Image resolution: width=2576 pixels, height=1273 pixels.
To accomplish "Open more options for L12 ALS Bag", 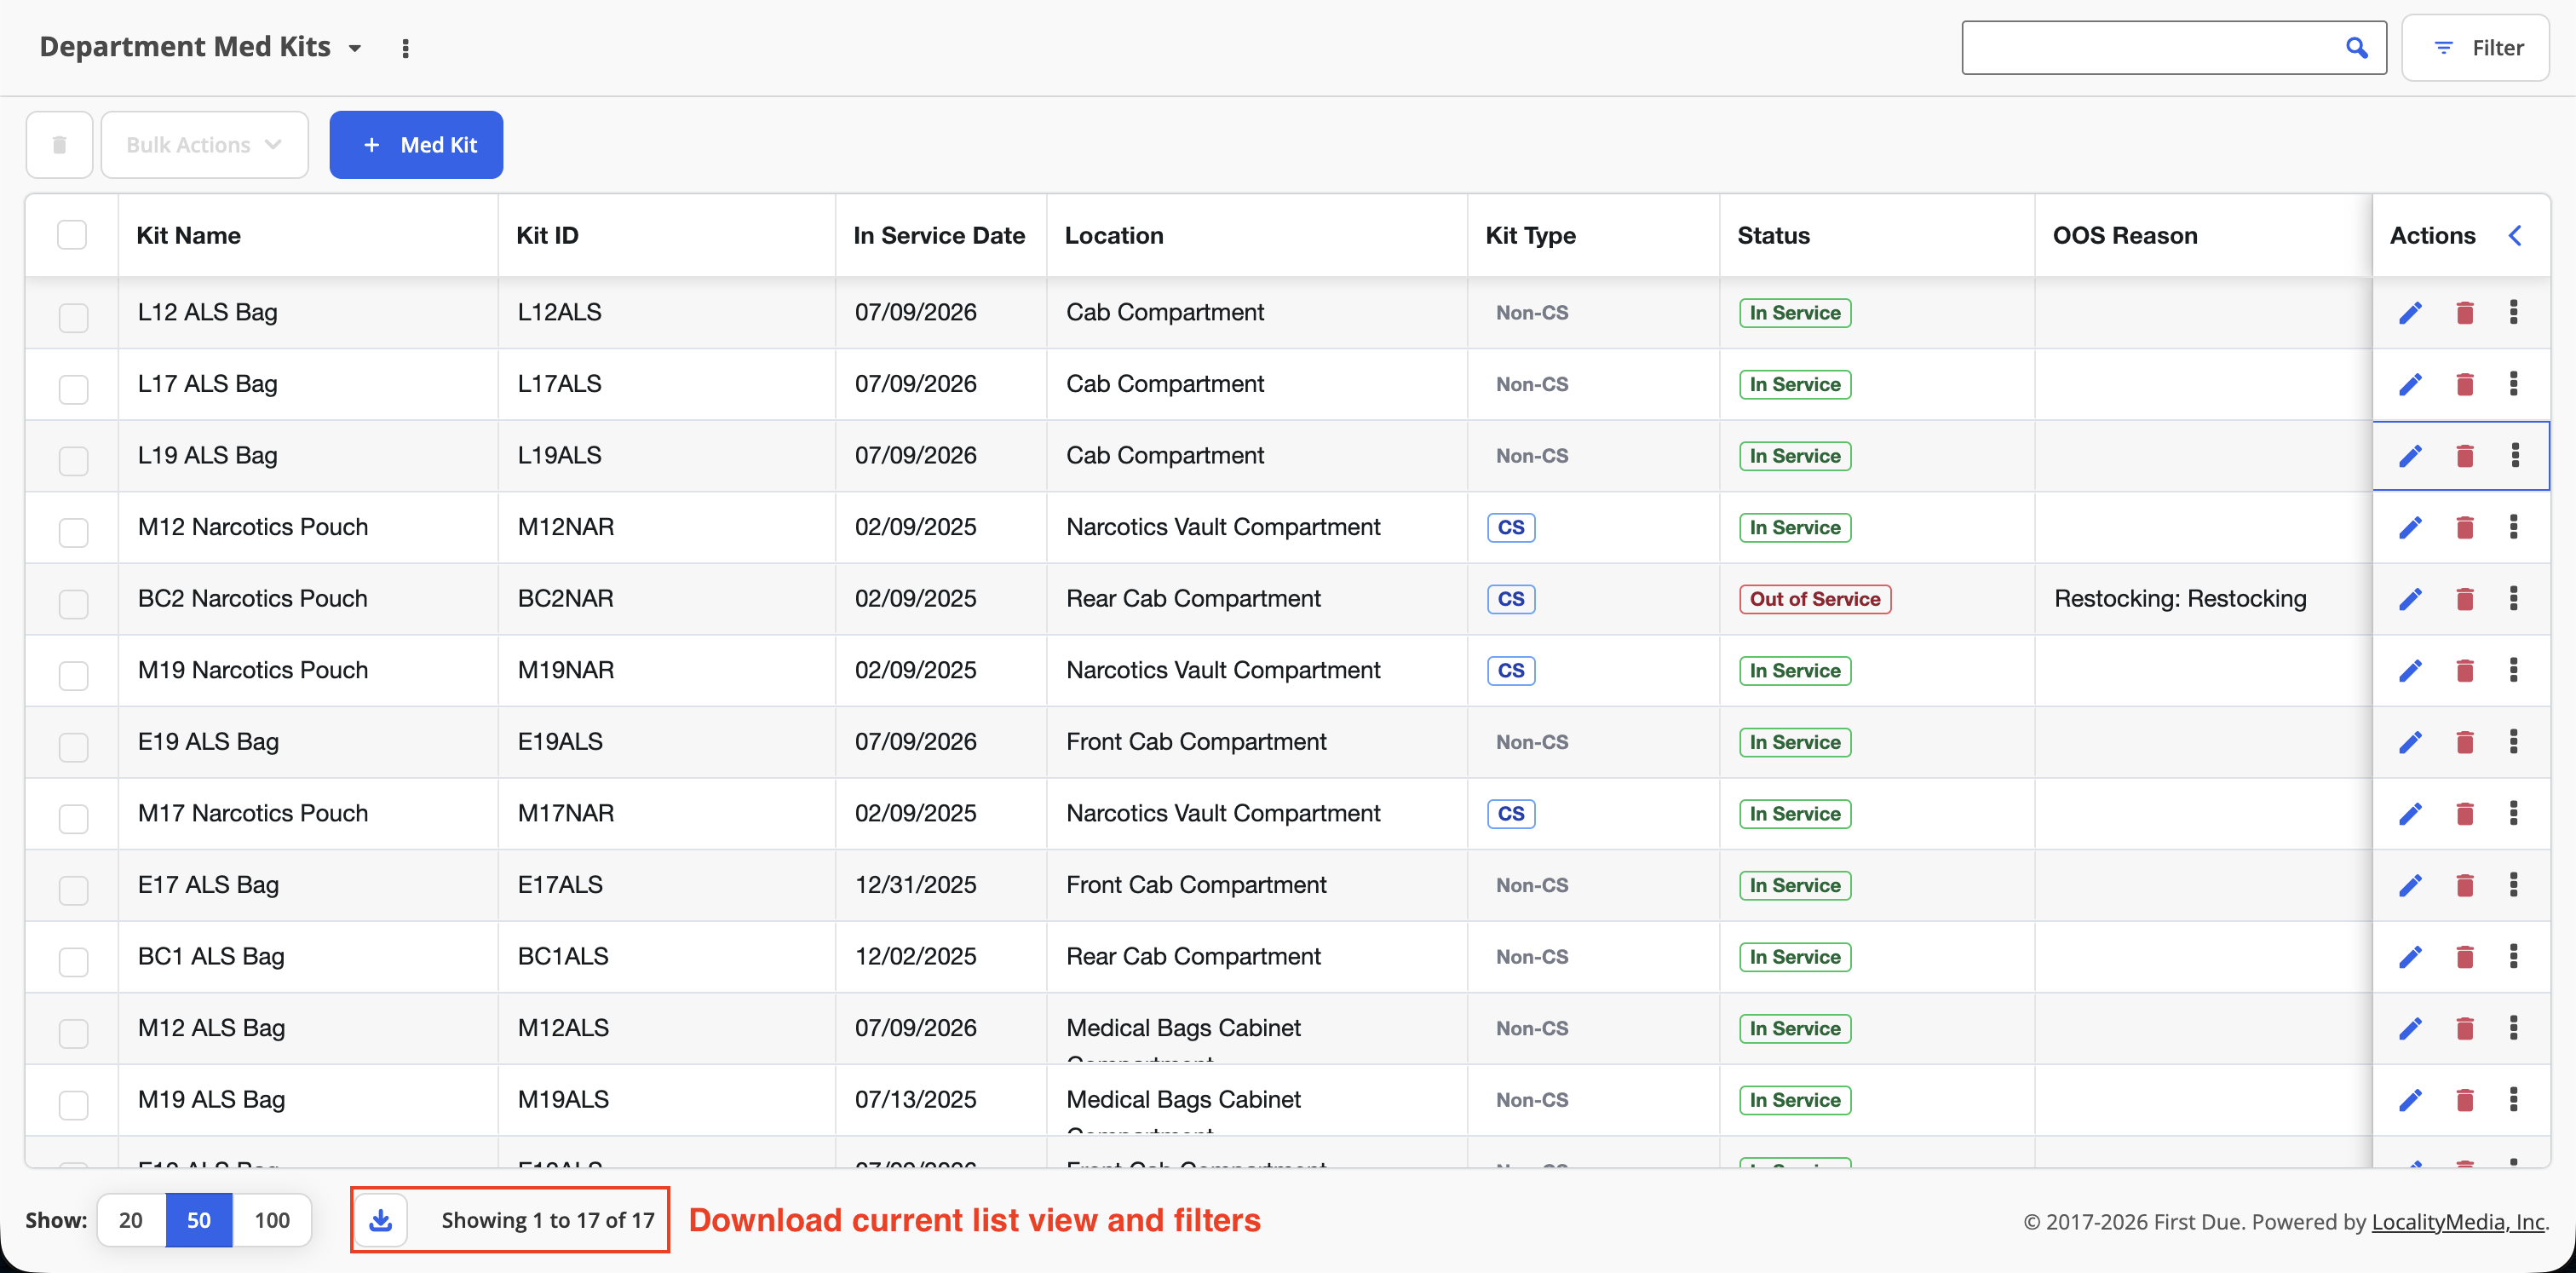I will [2513, 312].
